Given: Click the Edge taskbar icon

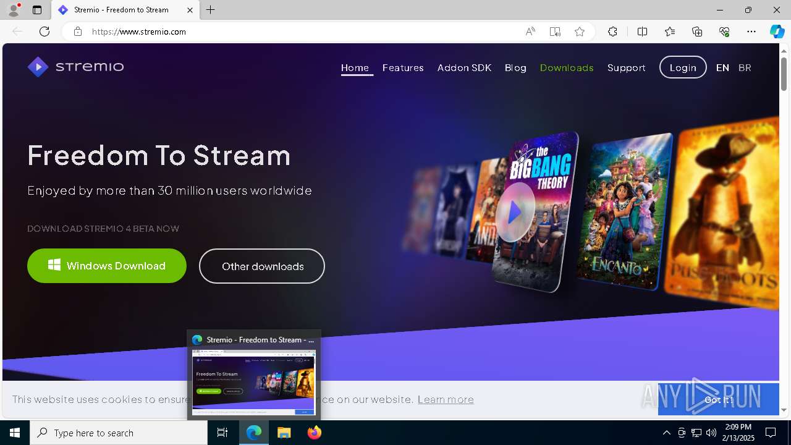Looking at the screenshot, I should click(x=254, y=433).
